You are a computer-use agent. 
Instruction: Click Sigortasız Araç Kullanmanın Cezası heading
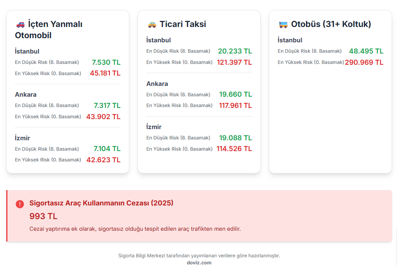[101, 203]
